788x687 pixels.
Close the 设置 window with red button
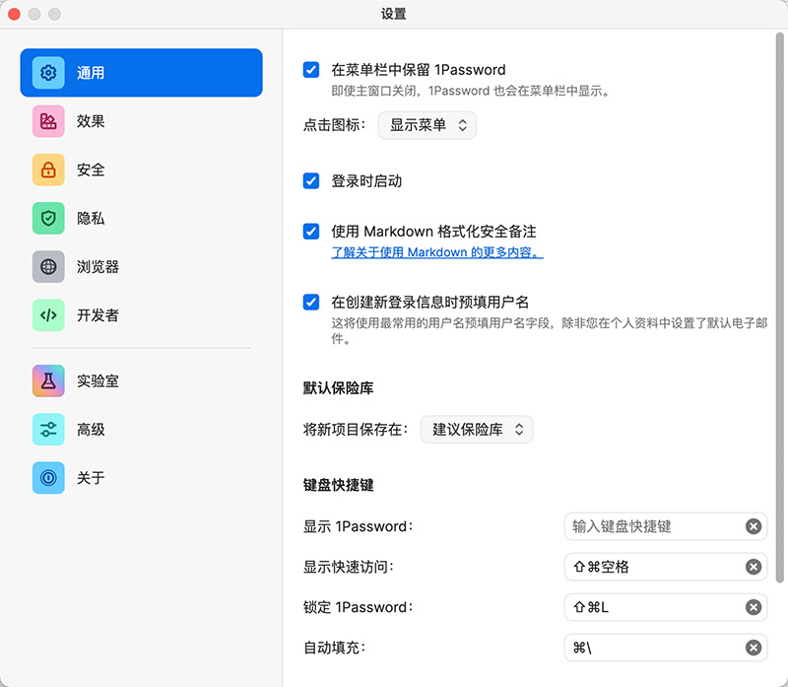pyautogui.click(x=14, y=14)
